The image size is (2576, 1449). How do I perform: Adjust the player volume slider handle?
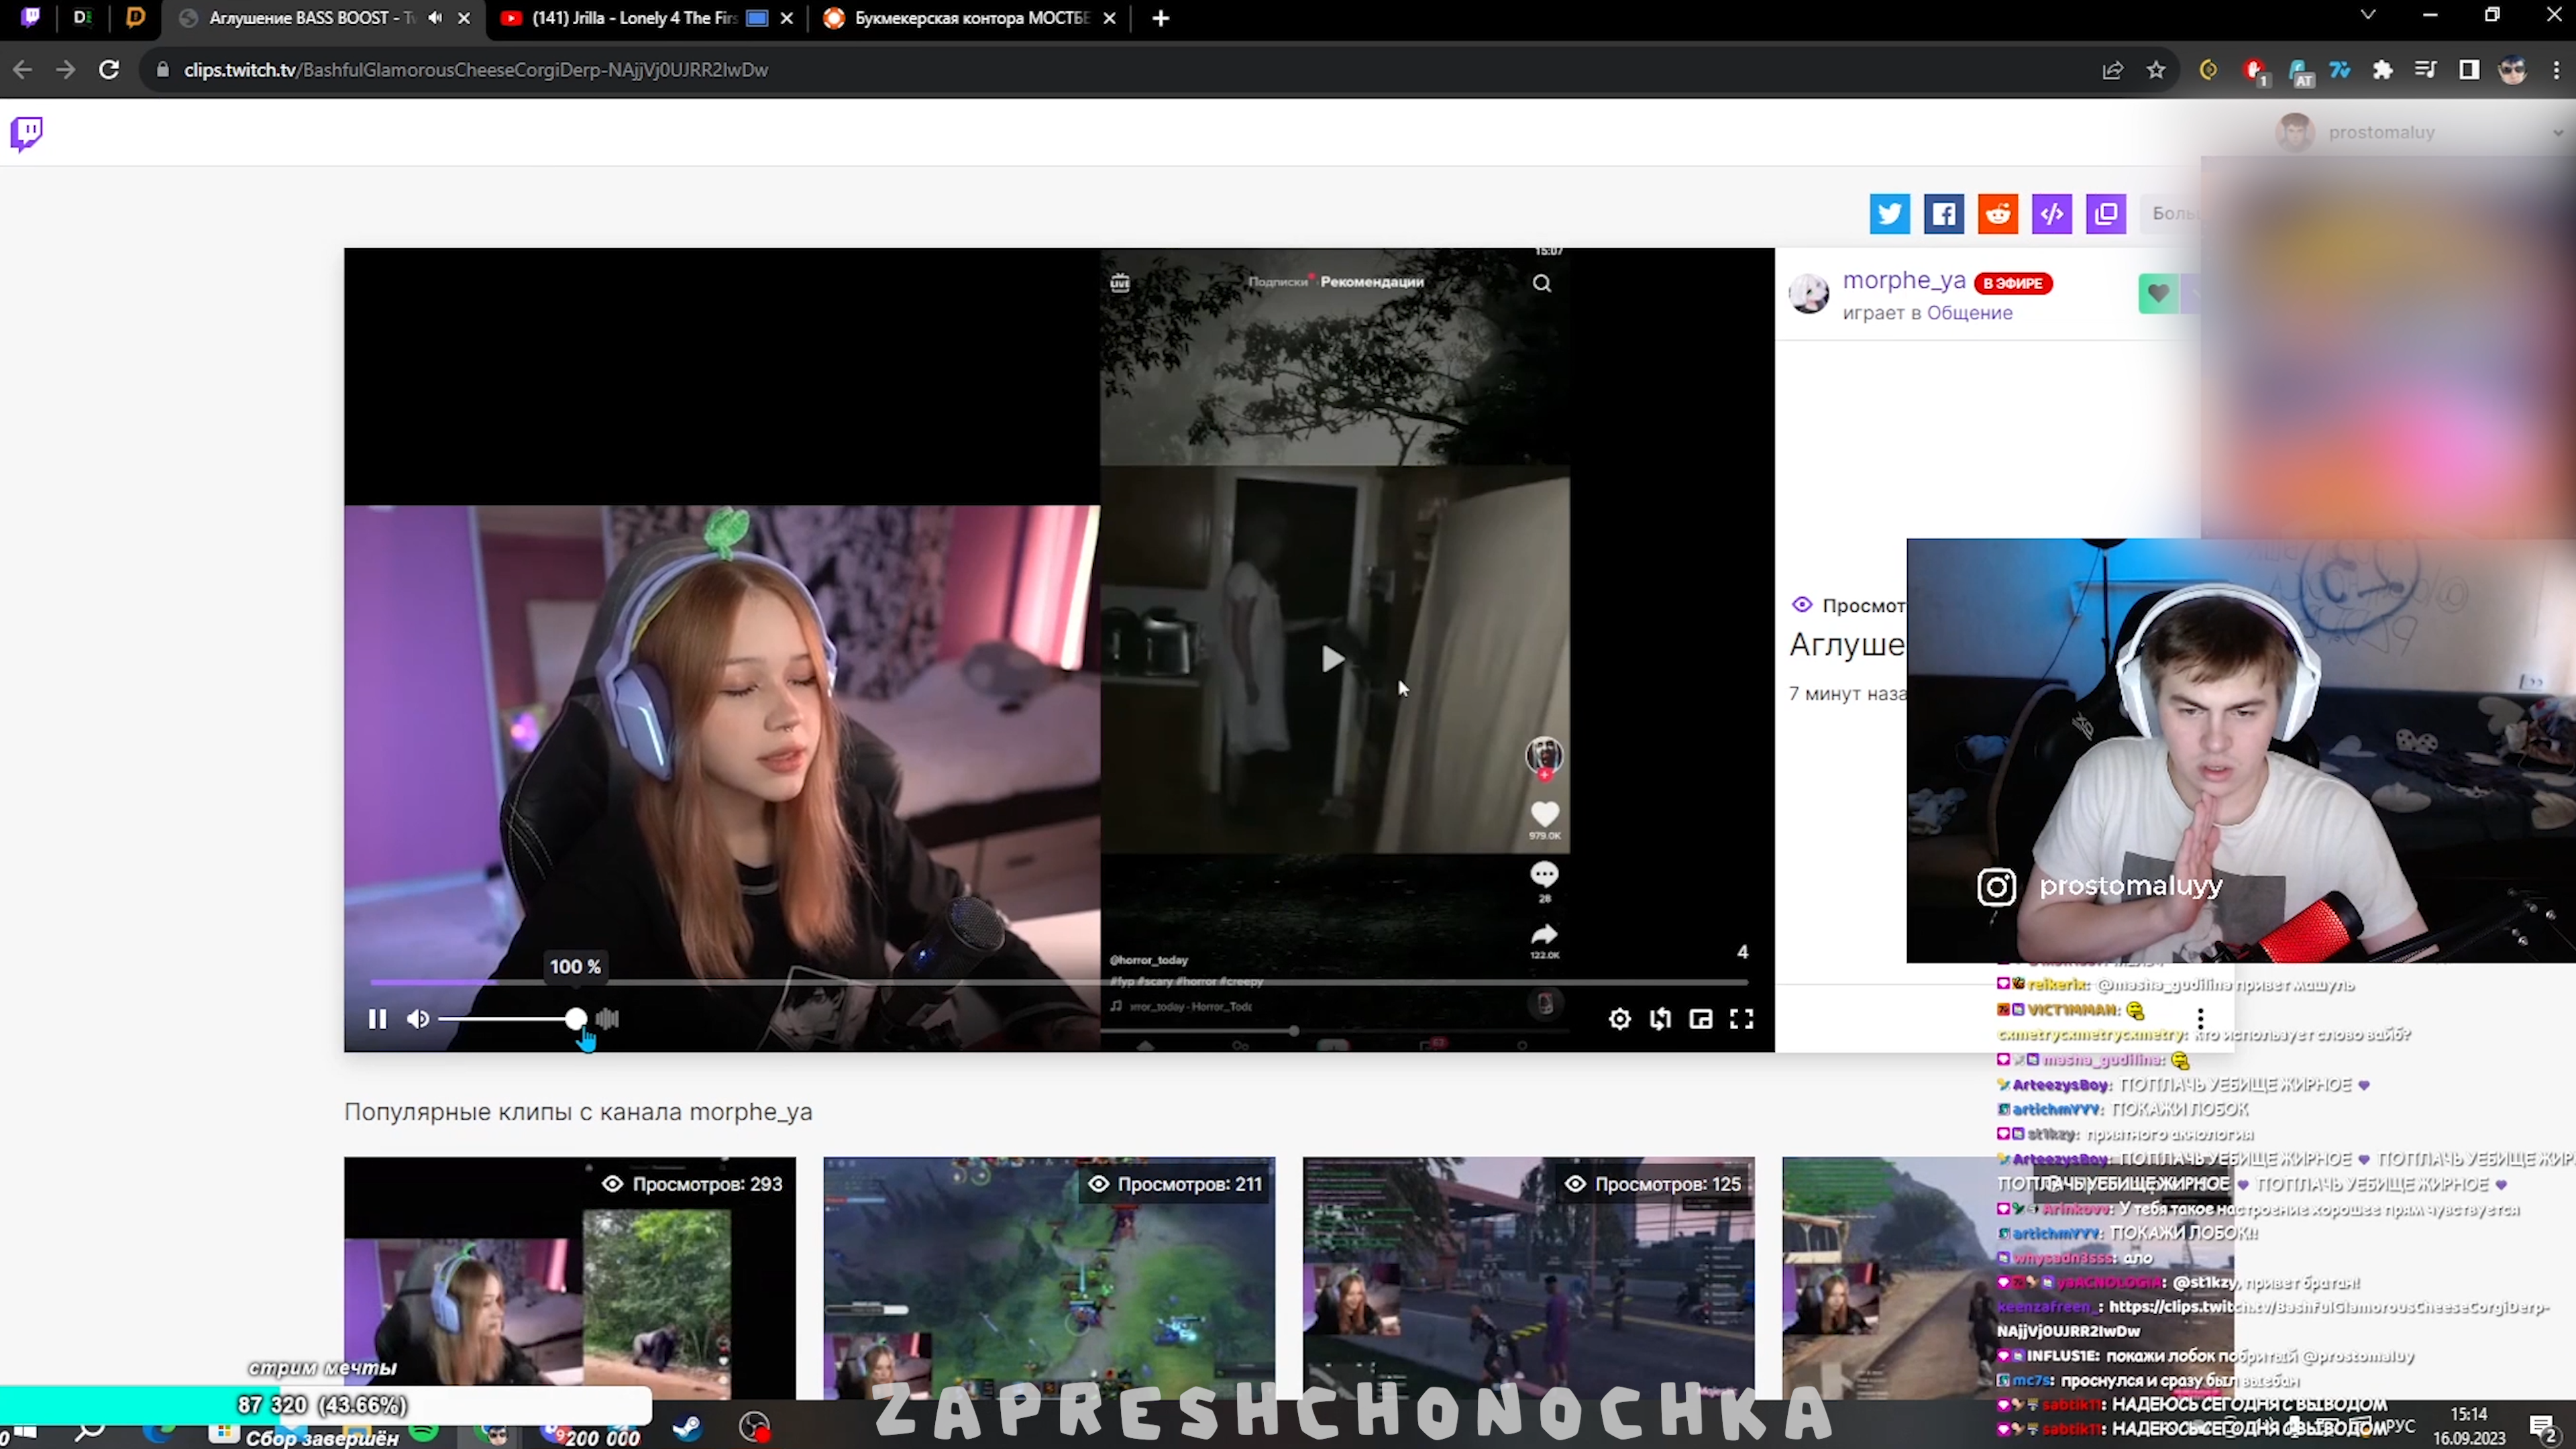(x=575, y=1019)
